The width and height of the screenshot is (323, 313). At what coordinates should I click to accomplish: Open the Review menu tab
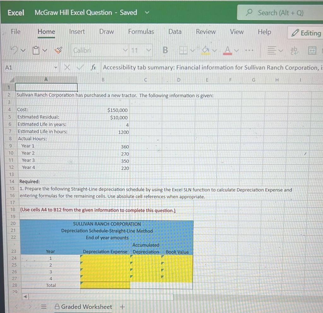click(x=205, y=32)
